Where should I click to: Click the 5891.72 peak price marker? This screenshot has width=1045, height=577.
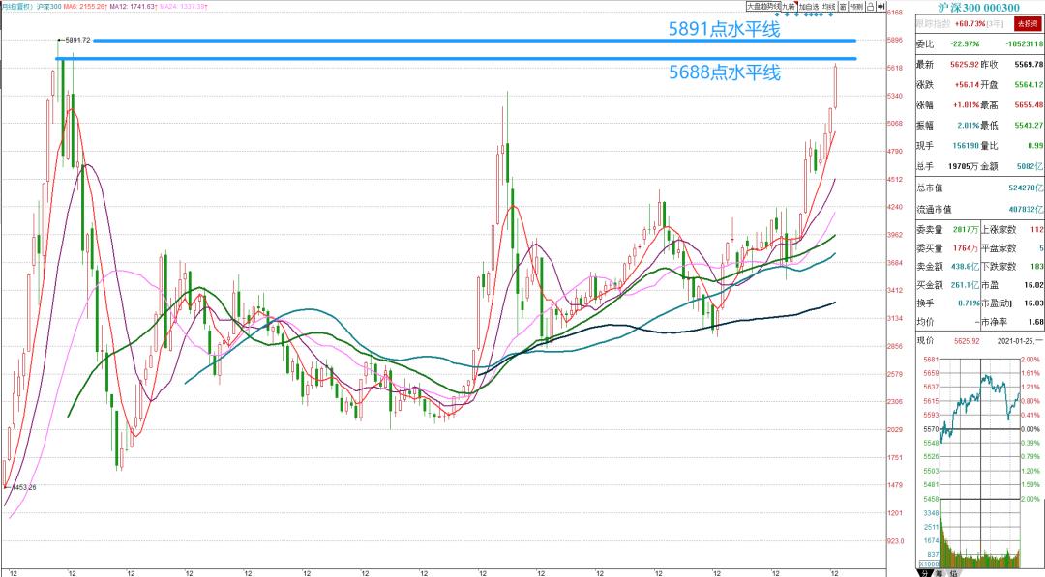[78, 40]
